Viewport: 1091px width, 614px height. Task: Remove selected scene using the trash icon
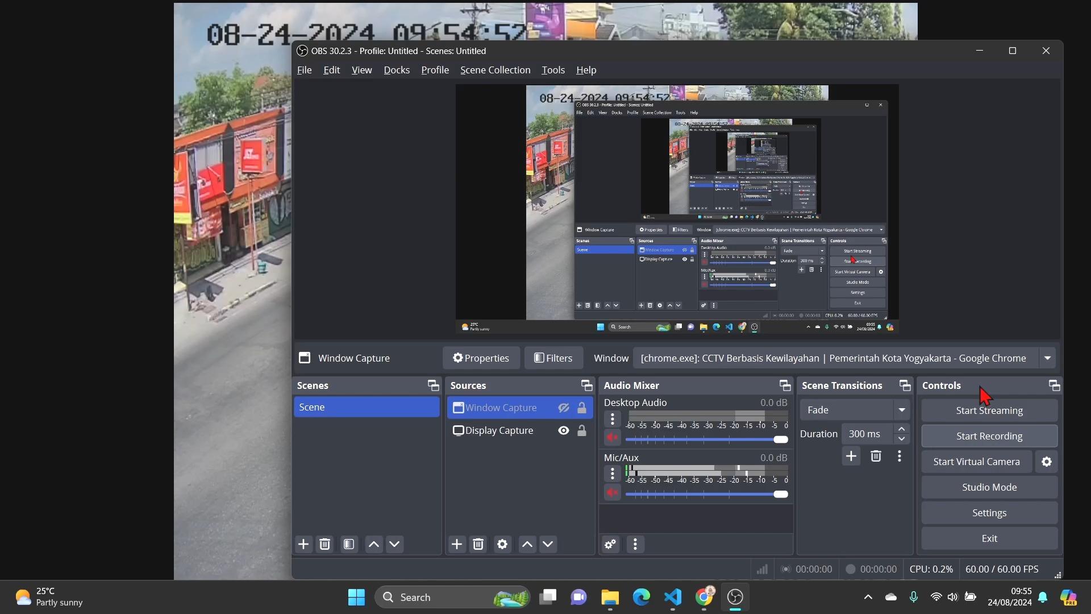click(x=325, y=545)
